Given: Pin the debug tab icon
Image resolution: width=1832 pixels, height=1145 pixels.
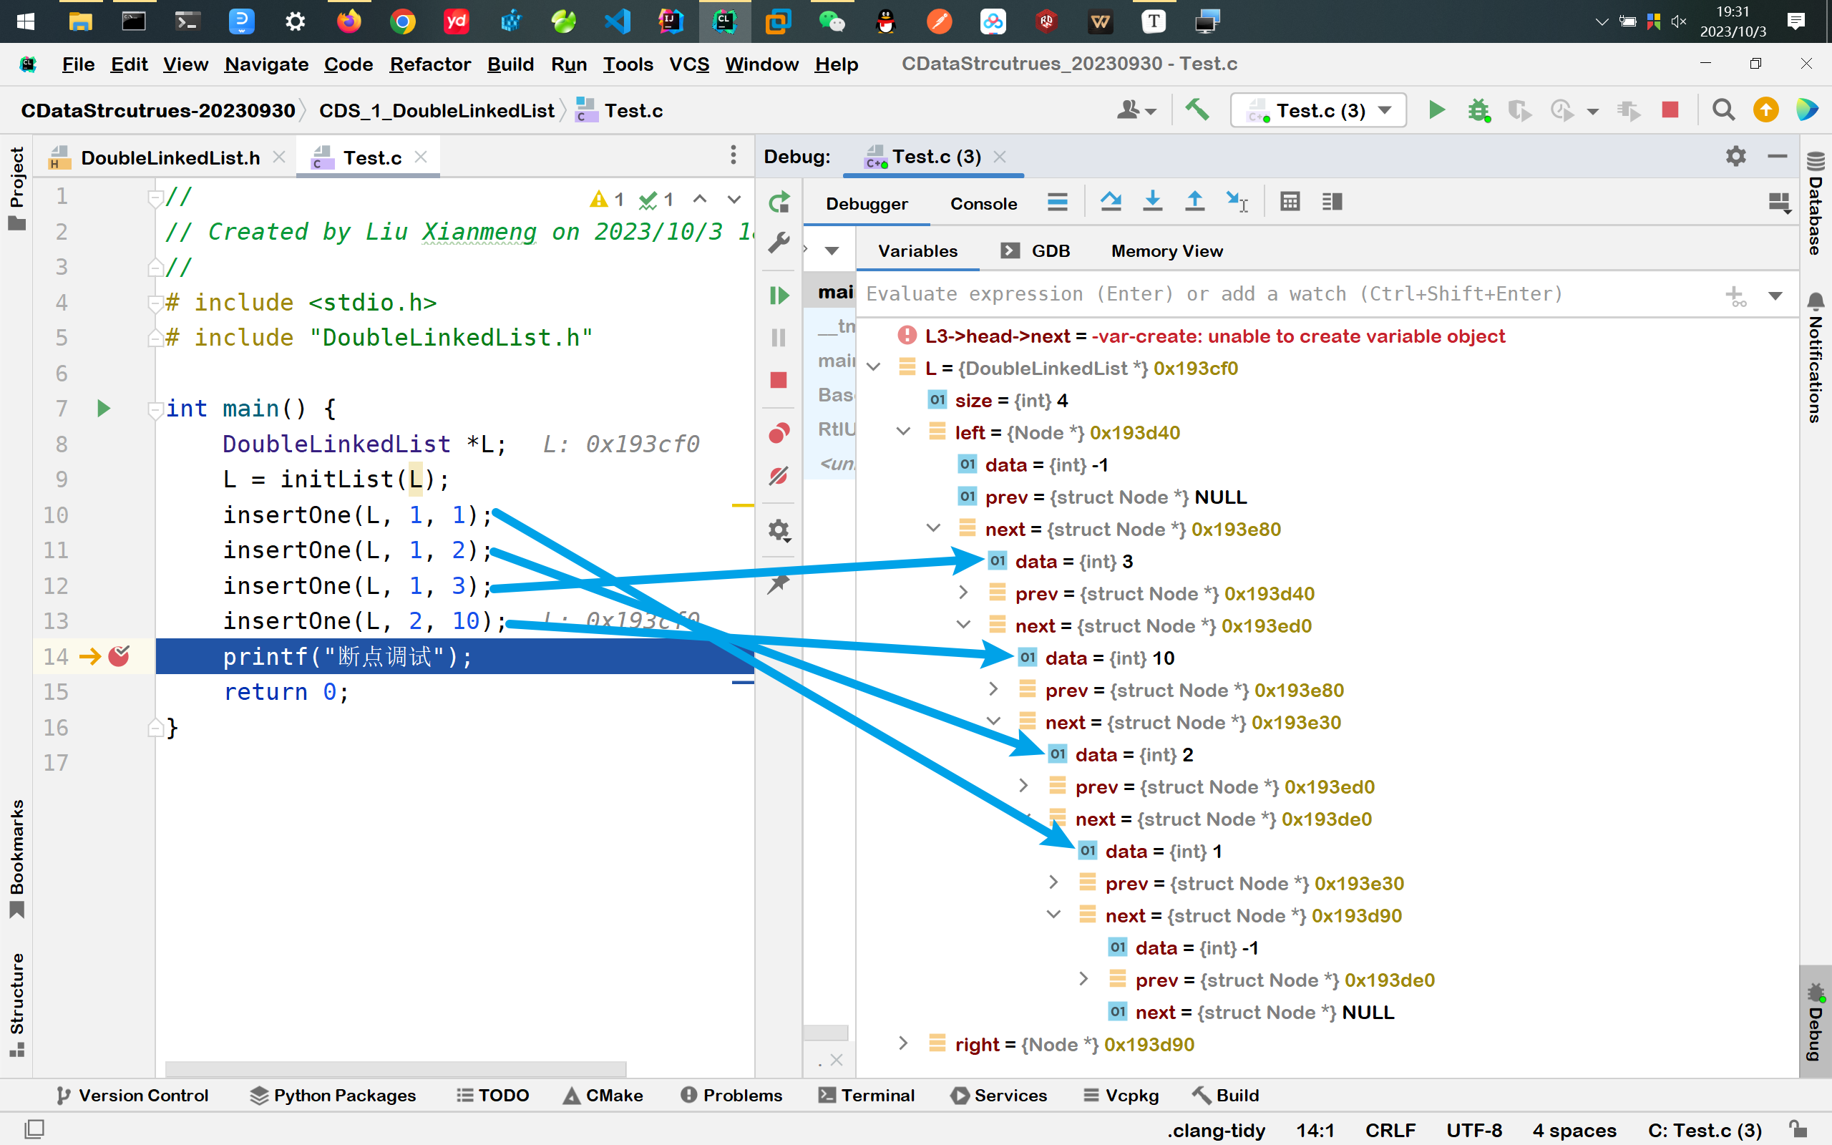Looking at the screenshot, I should 779,584.
